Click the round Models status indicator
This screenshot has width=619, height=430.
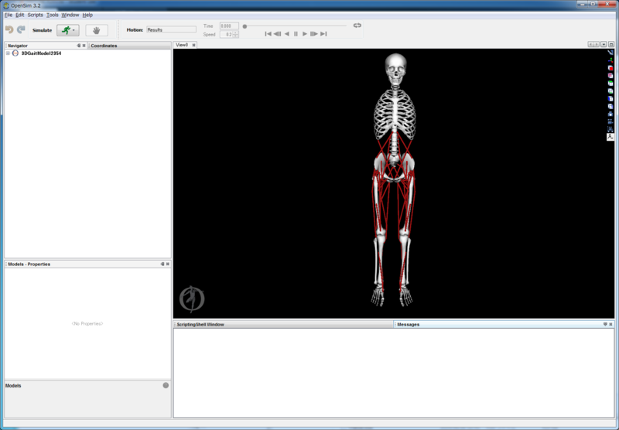click(166, 385)
